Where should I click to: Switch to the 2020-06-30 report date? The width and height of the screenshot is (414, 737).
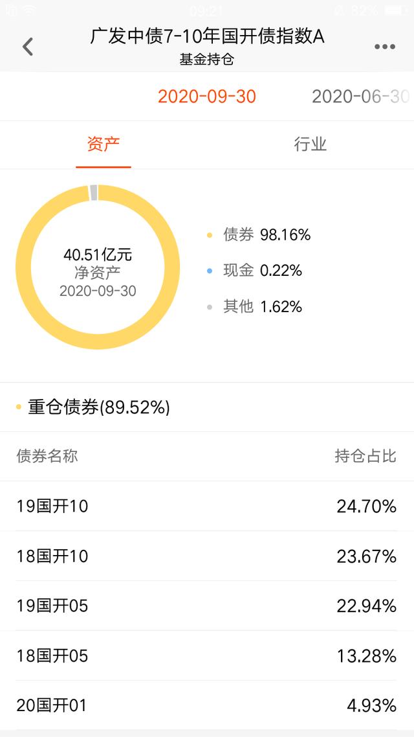coord(360,96)
